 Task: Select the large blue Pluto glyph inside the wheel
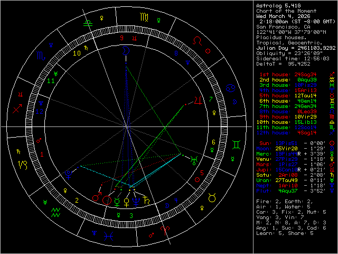coord(69,175)
